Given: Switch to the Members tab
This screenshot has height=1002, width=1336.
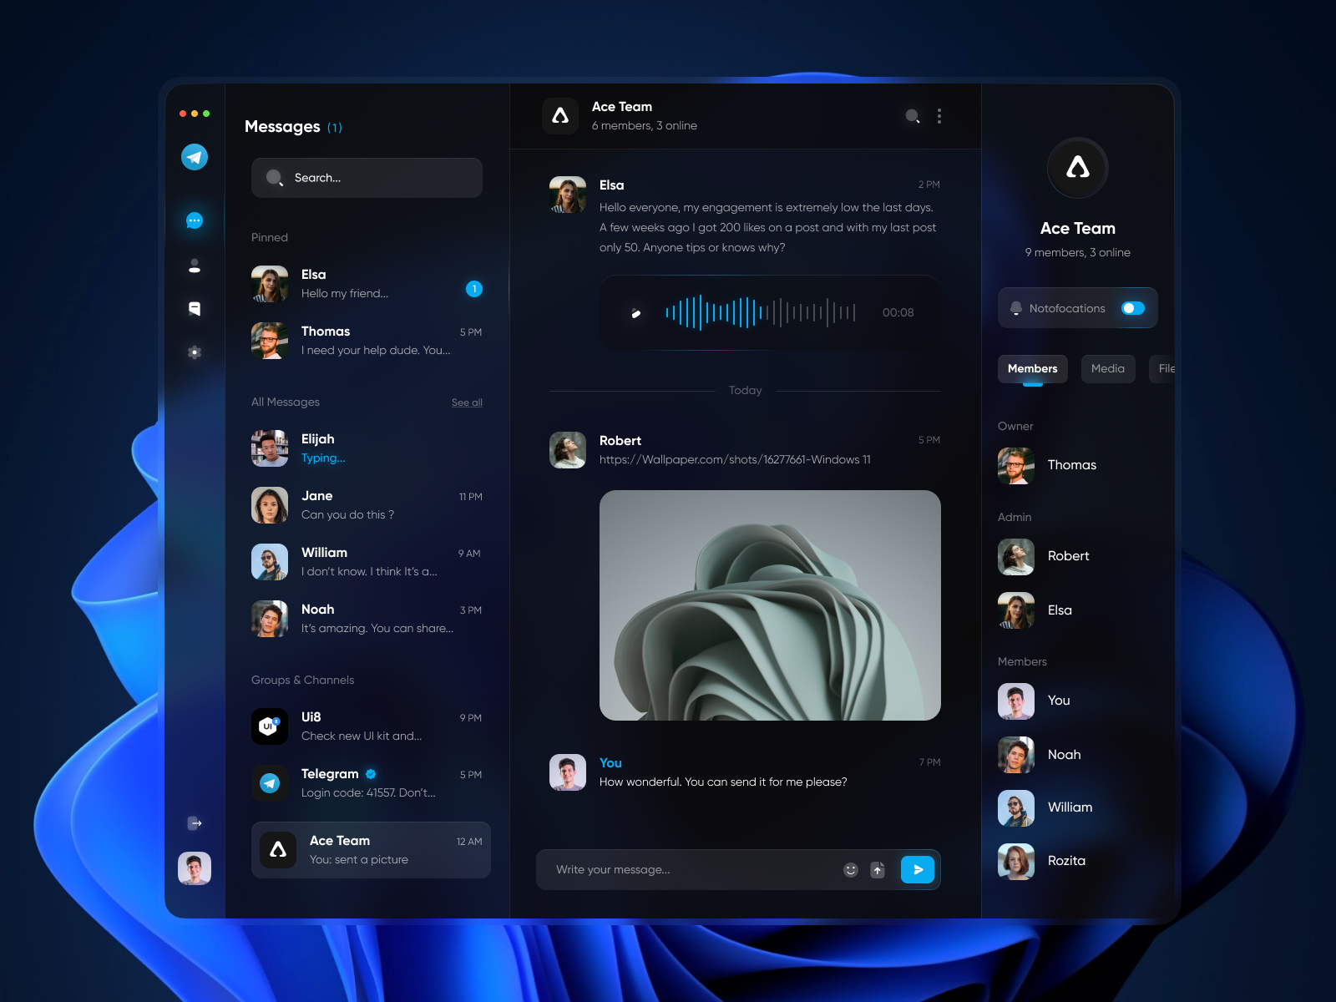Looking at the screenshot, I should coord(1033,368).
